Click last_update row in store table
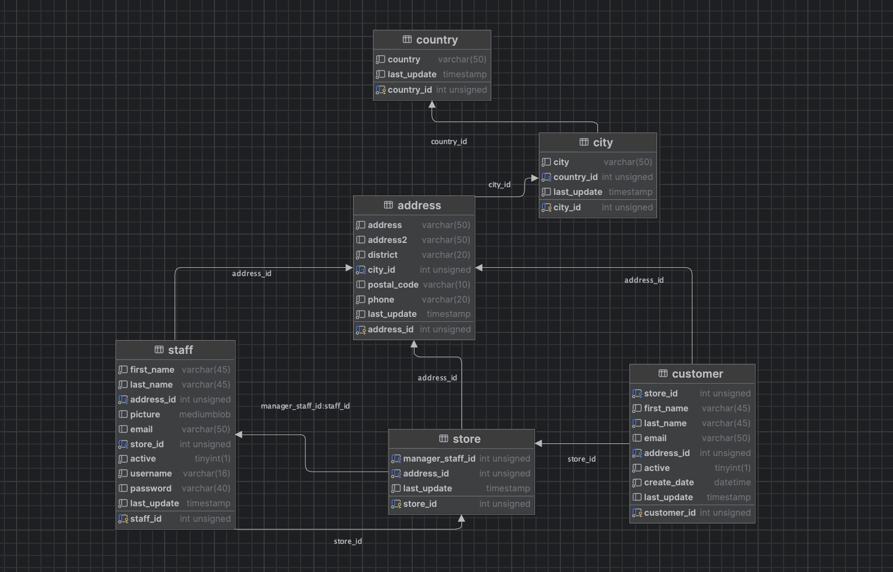Image resolution: width=893 pixels, height=572 pixels. [461, 488]
